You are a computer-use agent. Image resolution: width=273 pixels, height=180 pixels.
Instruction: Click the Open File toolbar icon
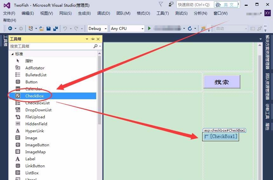click(42, 28)
